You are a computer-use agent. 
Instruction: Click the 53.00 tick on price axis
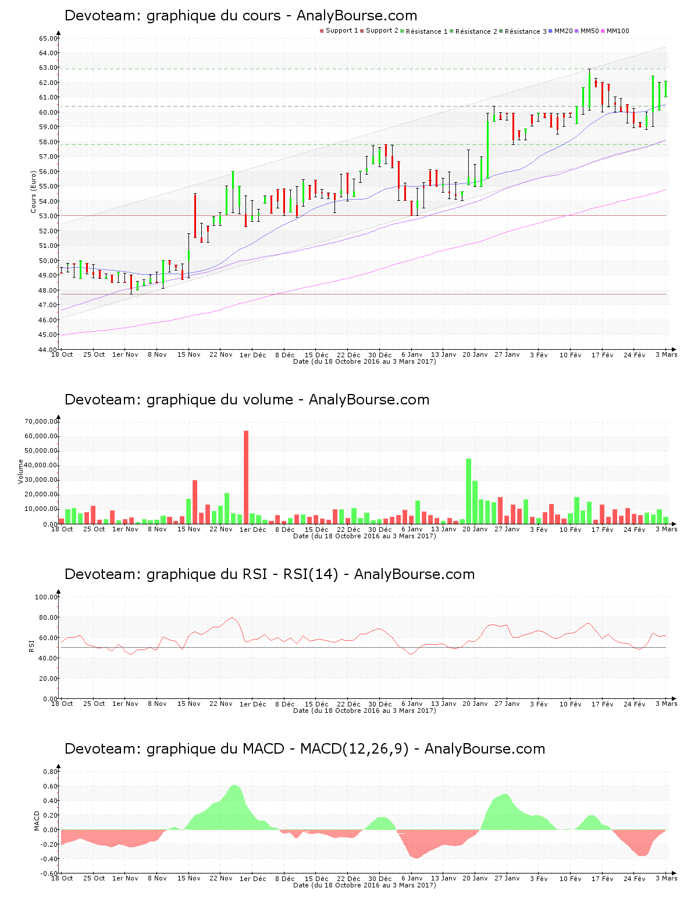coord(48,216)
